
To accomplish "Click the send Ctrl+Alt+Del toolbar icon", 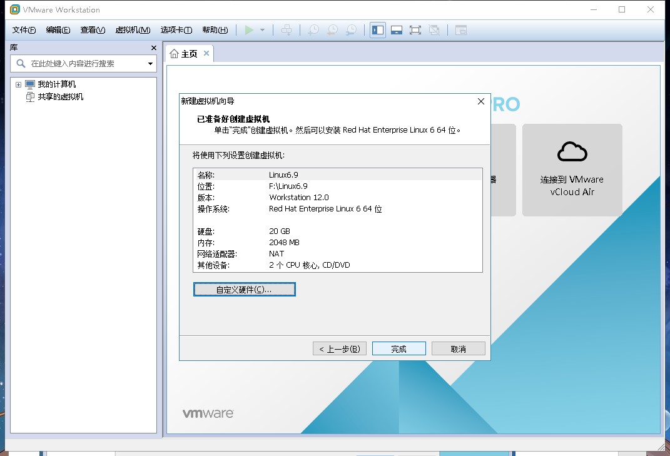I will (287, 30).
